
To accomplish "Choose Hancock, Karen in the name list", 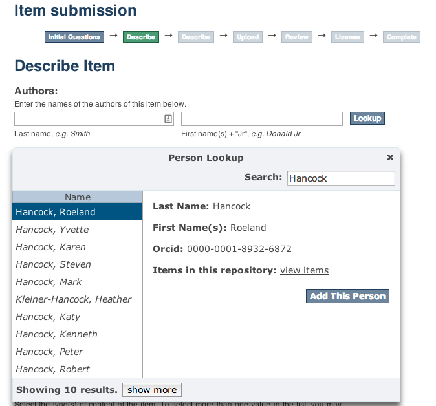I will coord(50,247).
